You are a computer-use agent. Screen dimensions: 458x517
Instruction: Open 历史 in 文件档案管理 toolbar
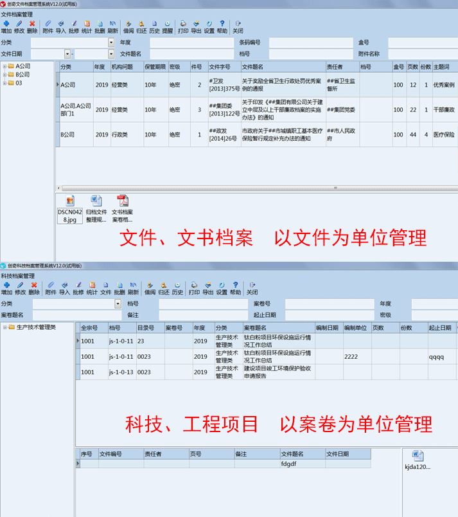(x=154, y=27)
